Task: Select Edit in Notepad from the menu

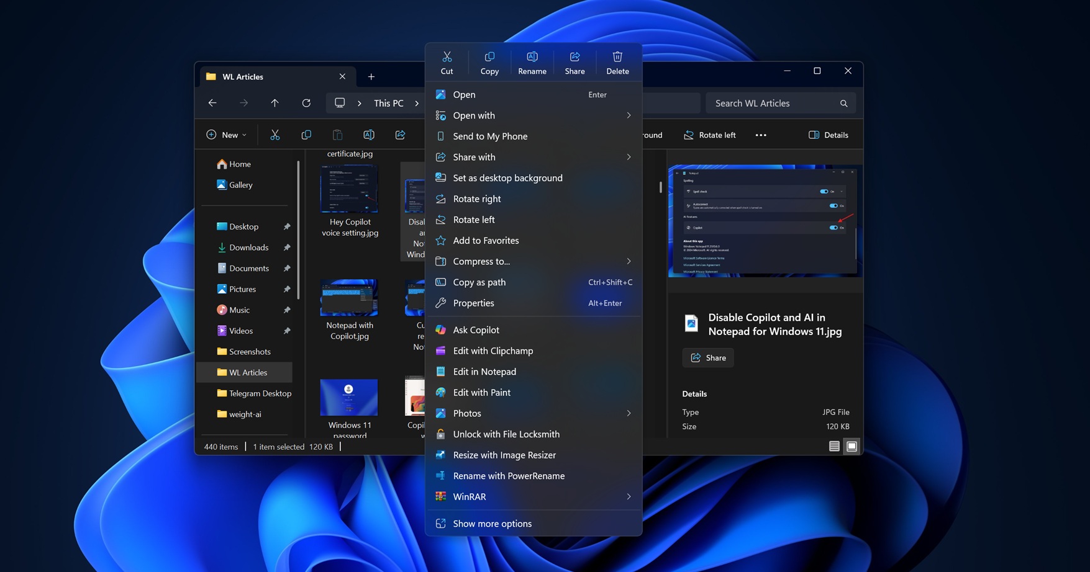Action: (x=484, y=371)
